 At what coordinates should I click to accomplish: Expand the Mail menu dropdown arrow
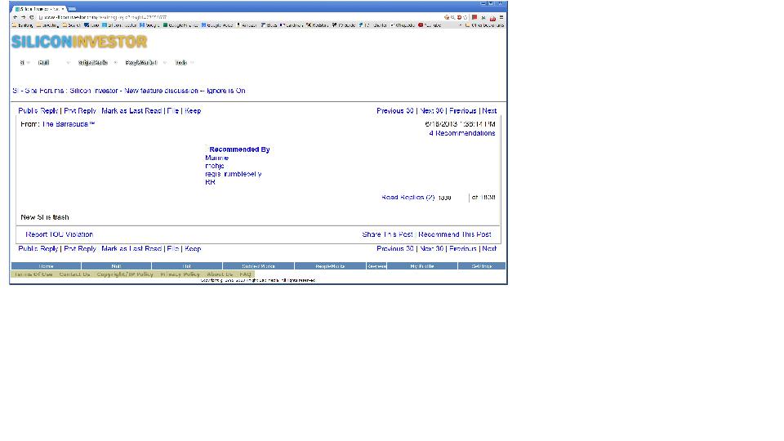[68, 63]
